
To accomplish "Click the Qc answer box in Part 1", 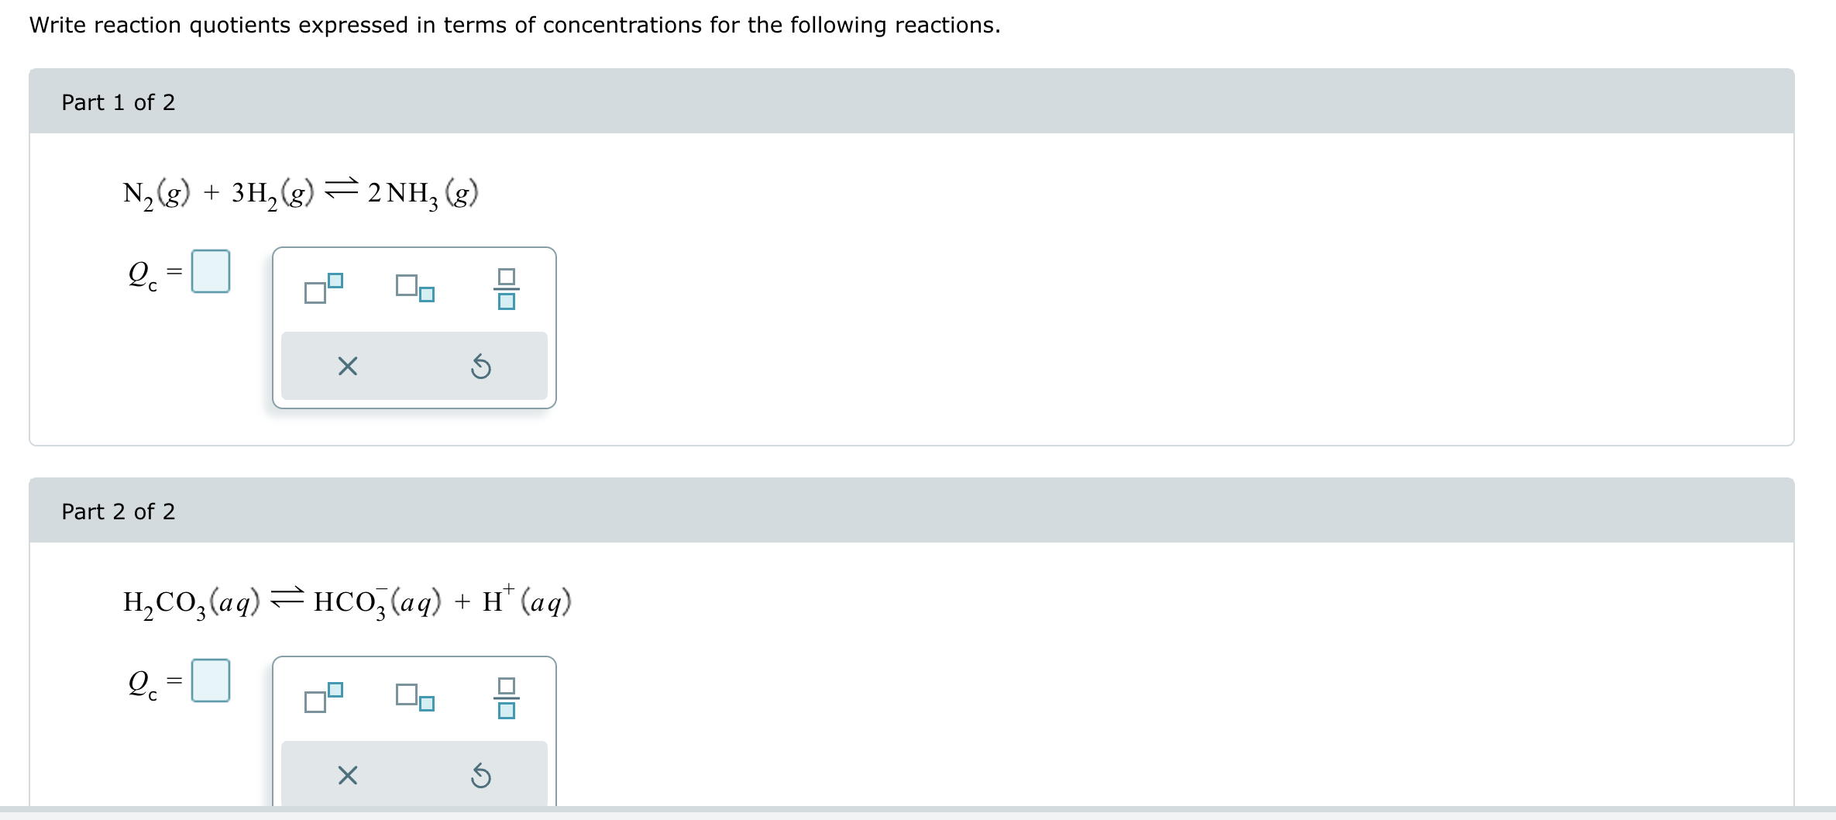I will click(x=211, y=271).
